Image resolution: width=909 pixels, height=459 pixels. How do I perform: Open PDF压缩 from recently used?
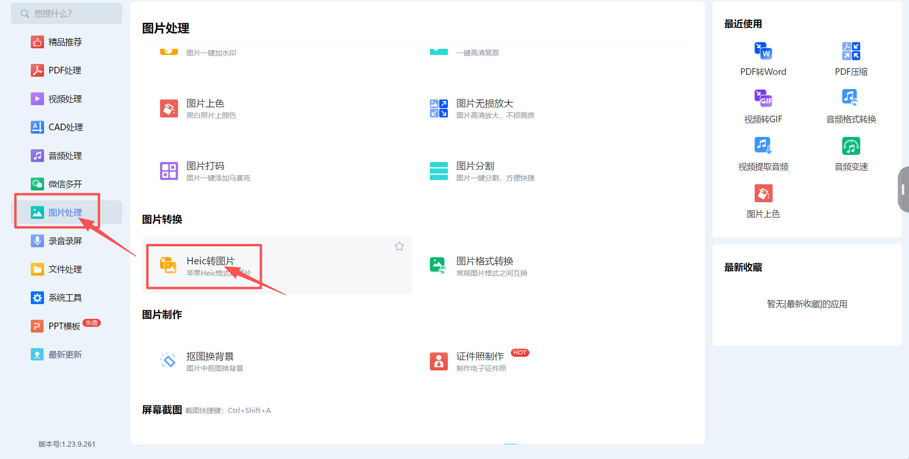pos(851,59)
